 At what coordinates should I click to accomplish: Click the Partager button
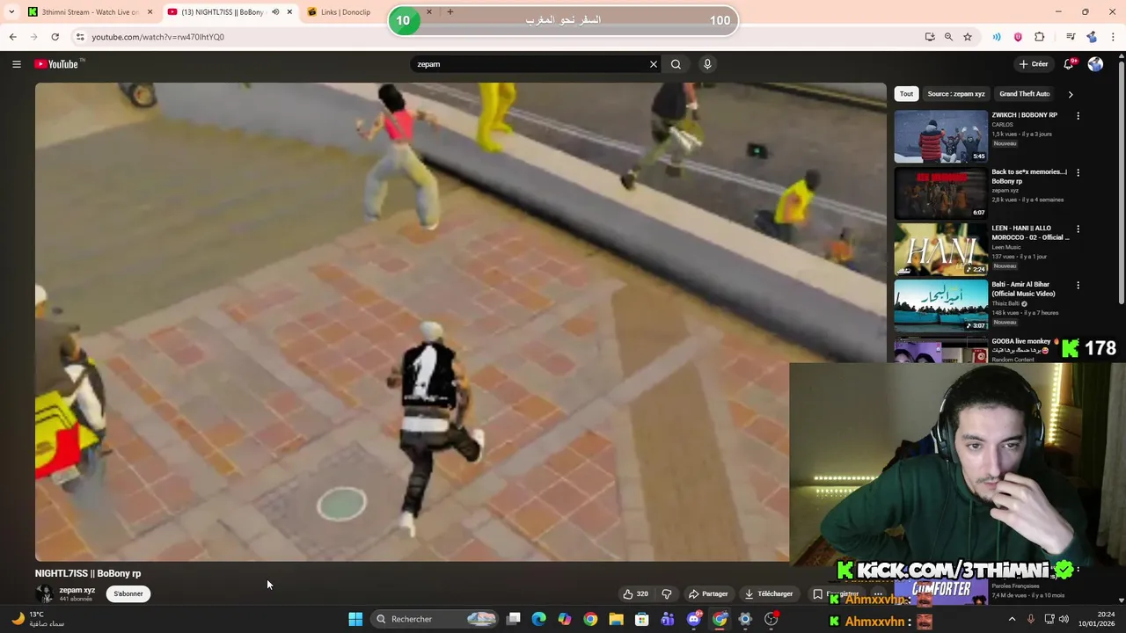708,594
